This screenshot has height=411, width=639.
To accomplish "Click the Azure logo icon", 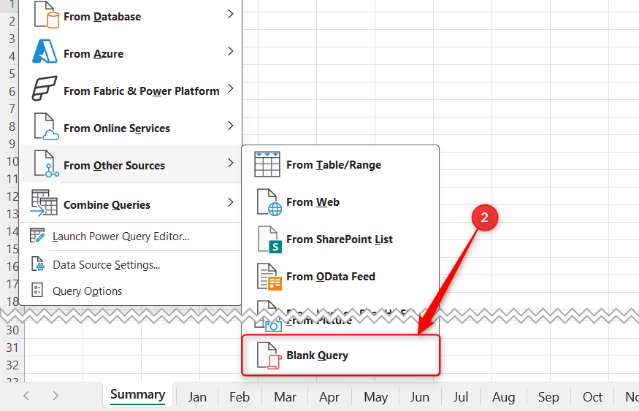I will [x=45, y=51].
